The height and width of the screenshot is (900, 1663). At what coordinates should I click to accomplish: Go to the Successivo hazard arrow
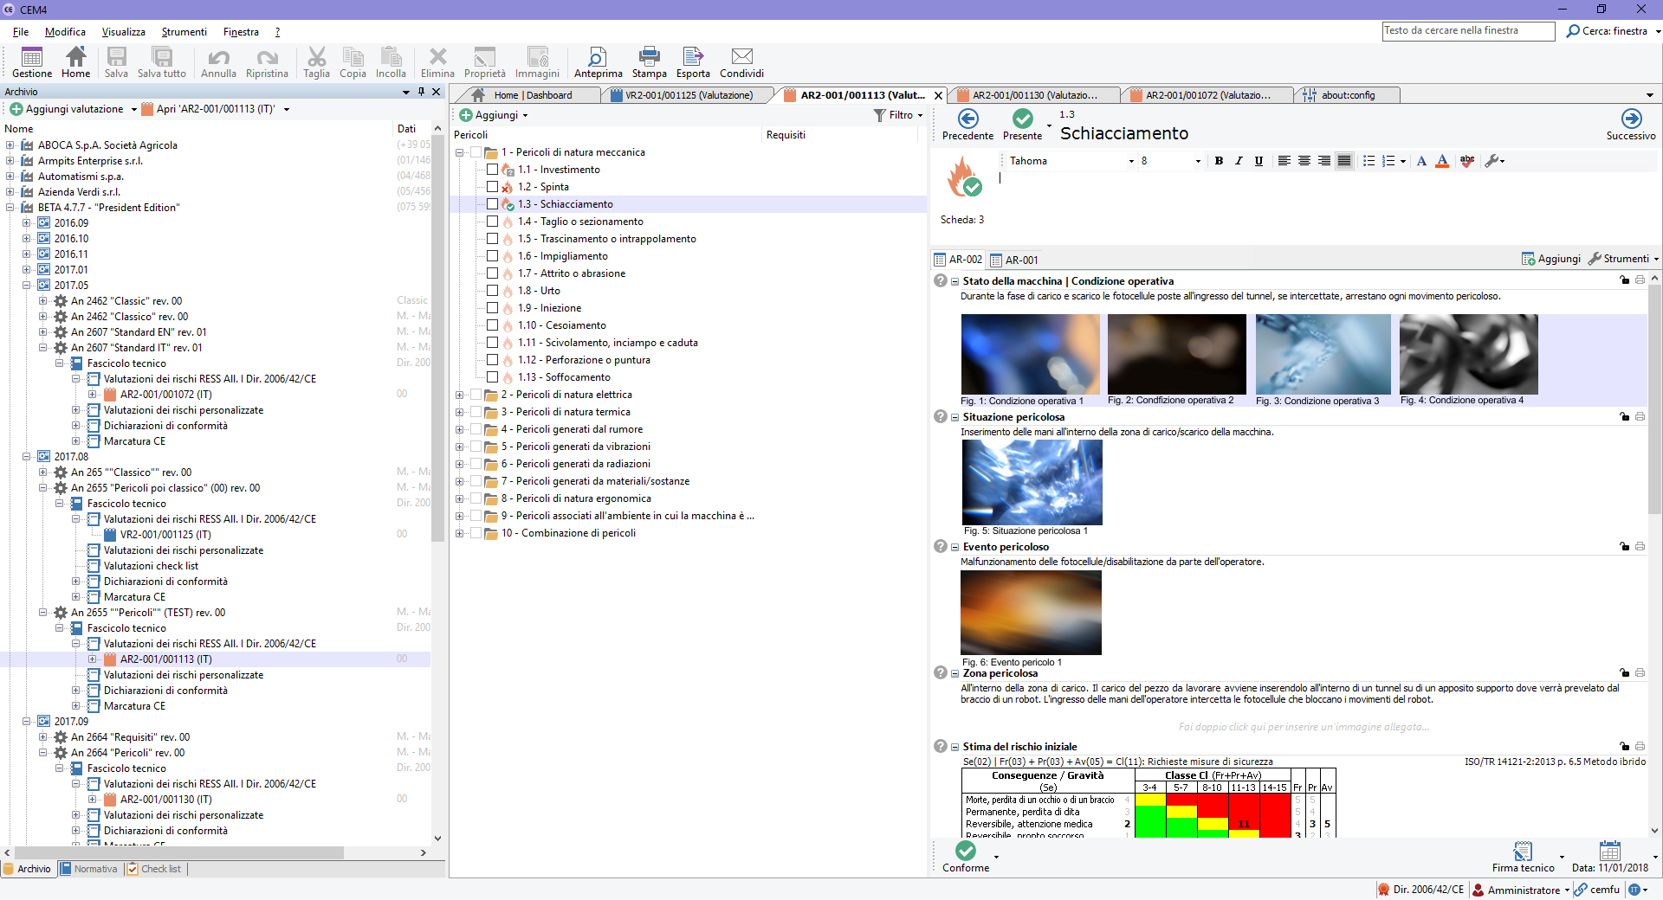coord(1631,119)
